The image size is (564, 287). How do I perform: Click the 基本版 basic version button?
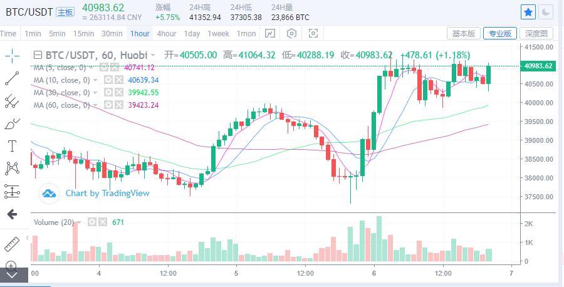tap(464, 33)
